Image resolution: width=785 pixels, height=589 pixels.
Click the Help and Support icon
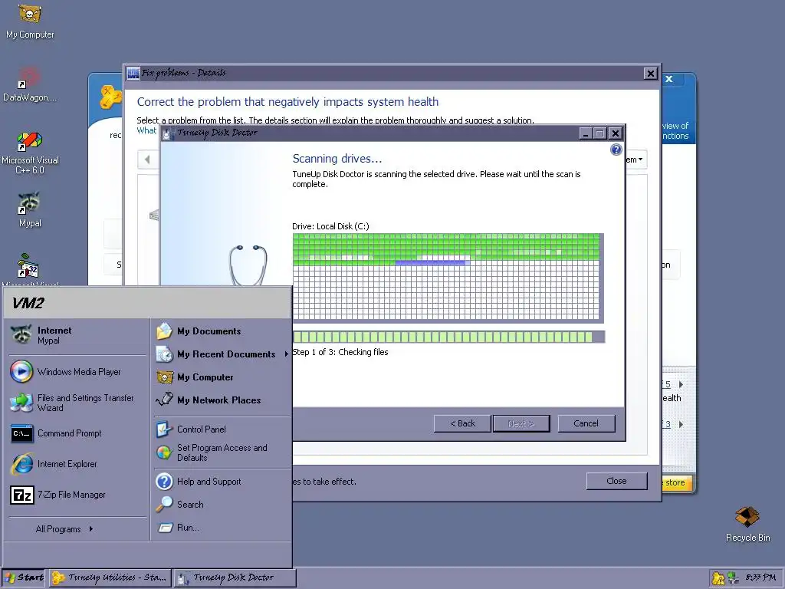click(164, 482)
